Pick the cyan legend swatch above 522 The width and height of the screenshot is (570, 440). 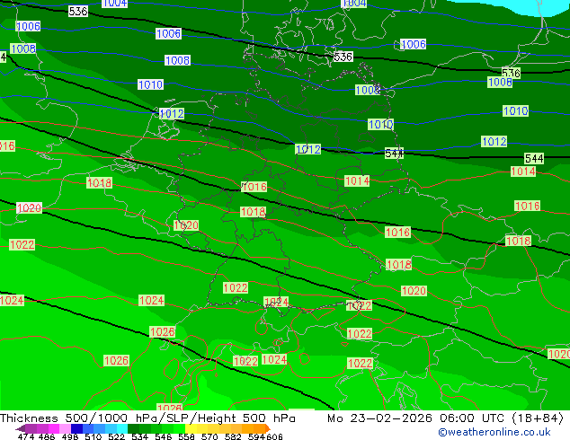pos(122,428)
